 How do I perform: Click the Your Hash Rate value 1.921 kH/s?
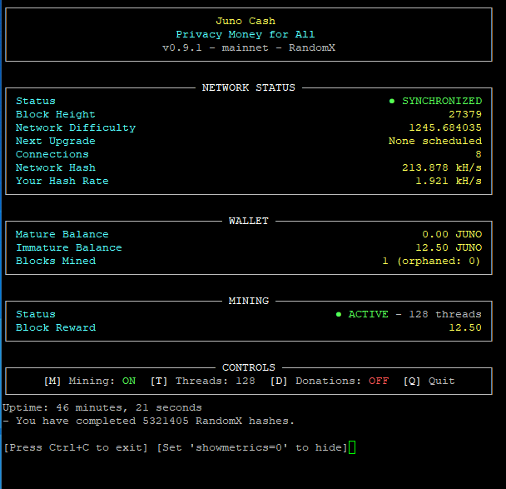449,182
